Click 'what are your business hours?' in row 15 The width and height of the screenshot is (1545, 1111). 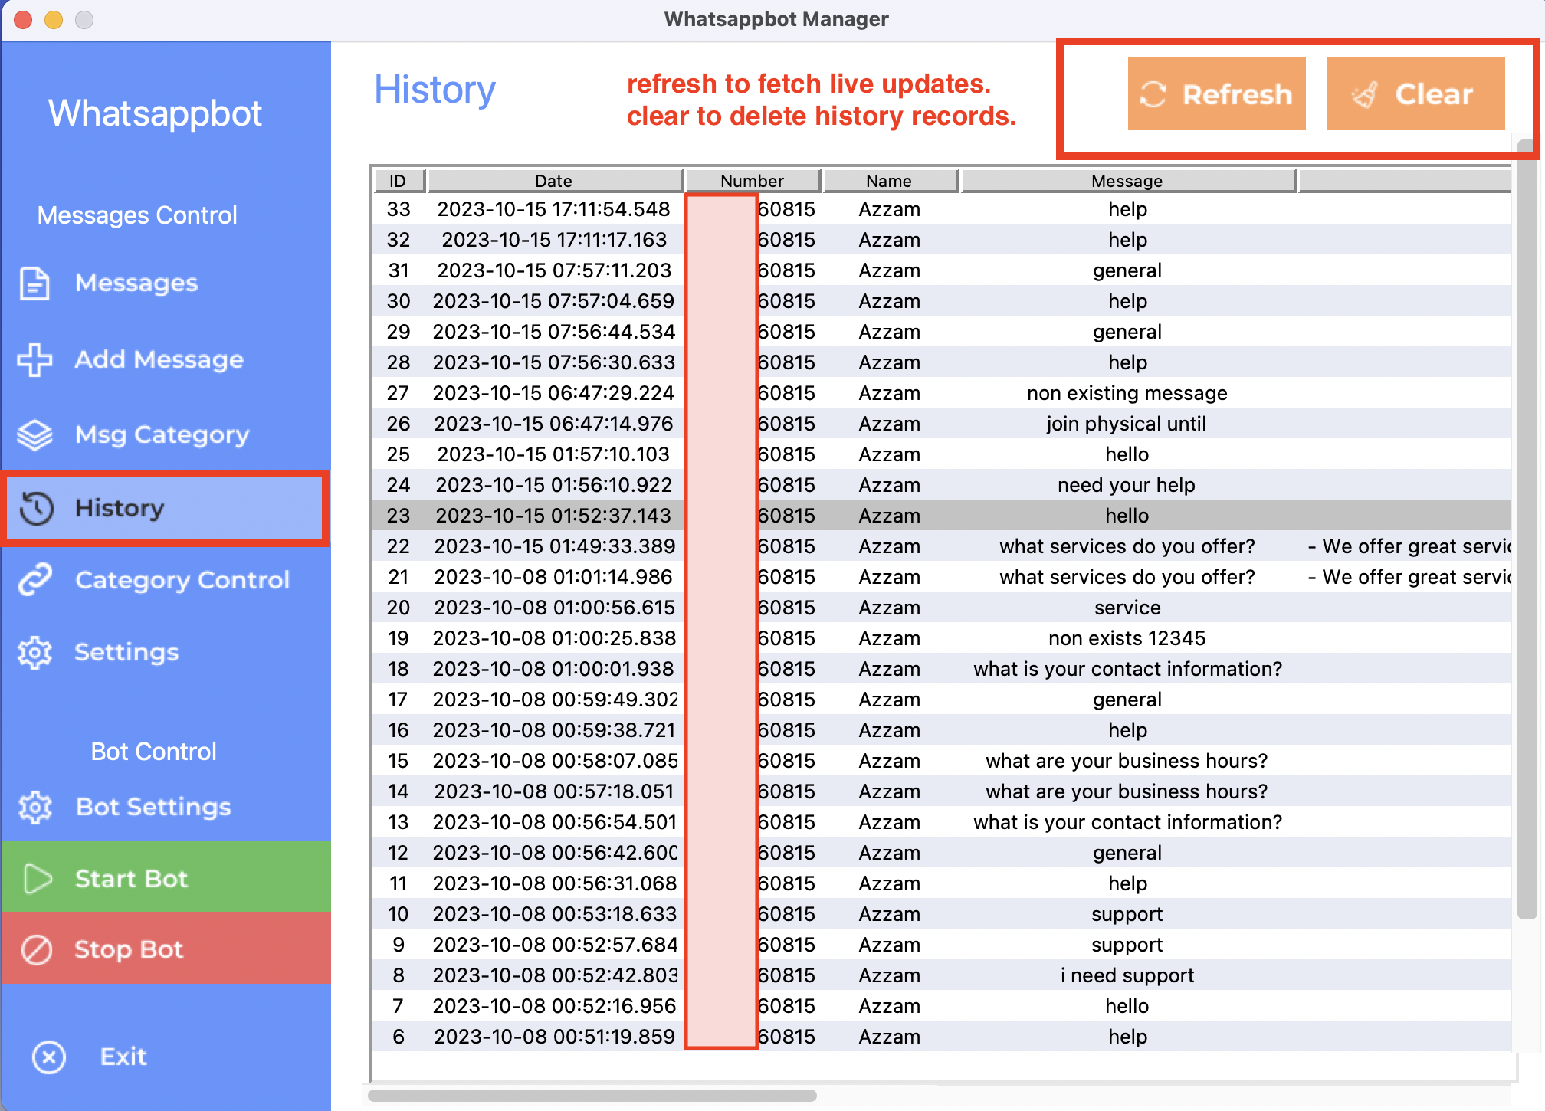[x=1127, y=761]
